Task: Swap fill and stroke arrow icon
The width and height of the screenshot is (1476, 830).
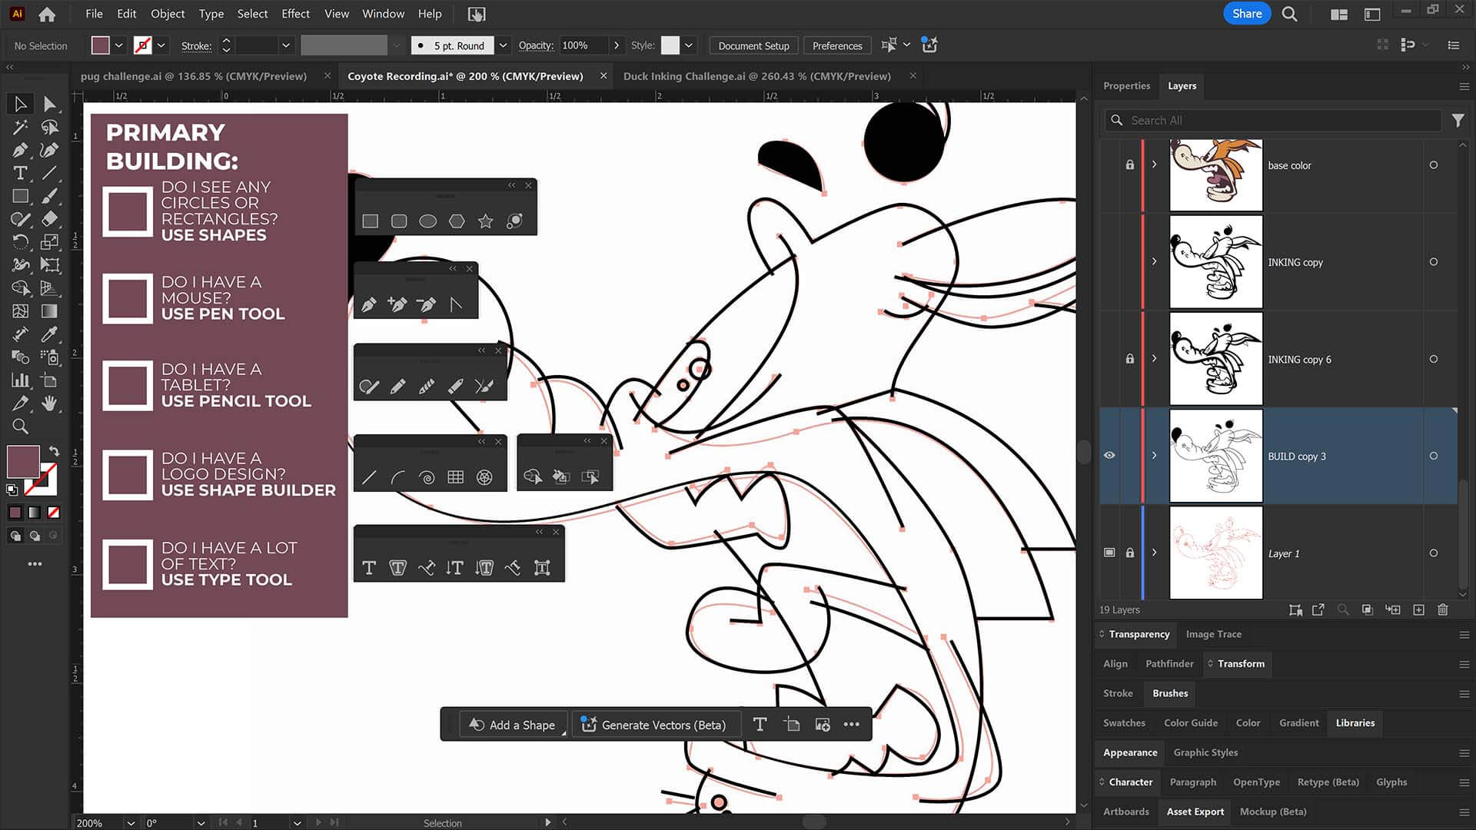Action: [54, 451]
